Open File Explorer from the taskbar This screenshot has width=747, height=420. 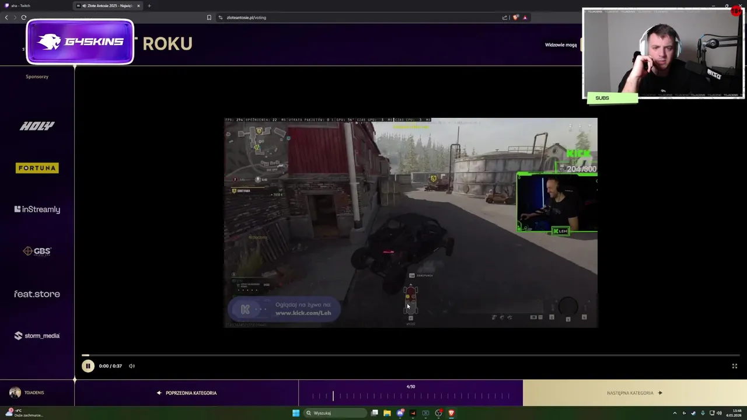pyautogui.click(x=387, y=413)
